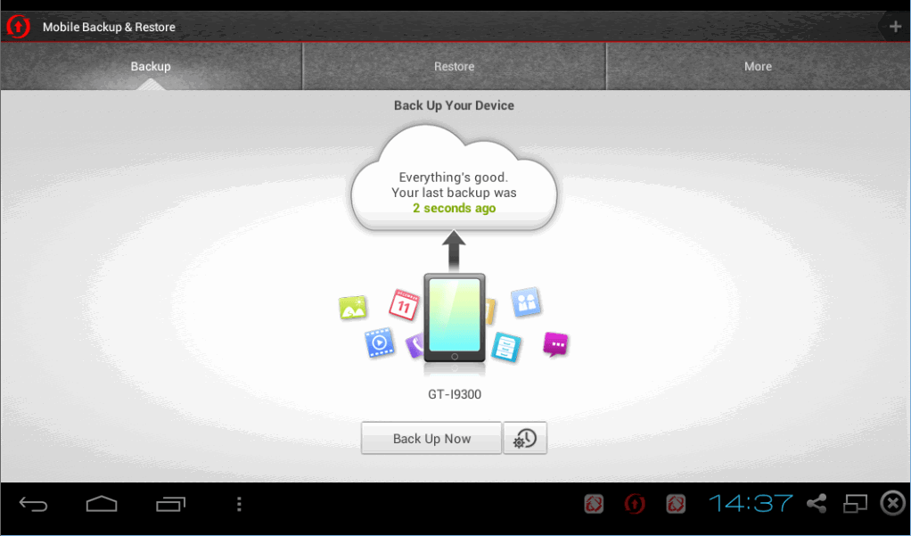Tap the home navigation button
The image size is (911, 536).
pyautogui.click(x=101, y=503)
